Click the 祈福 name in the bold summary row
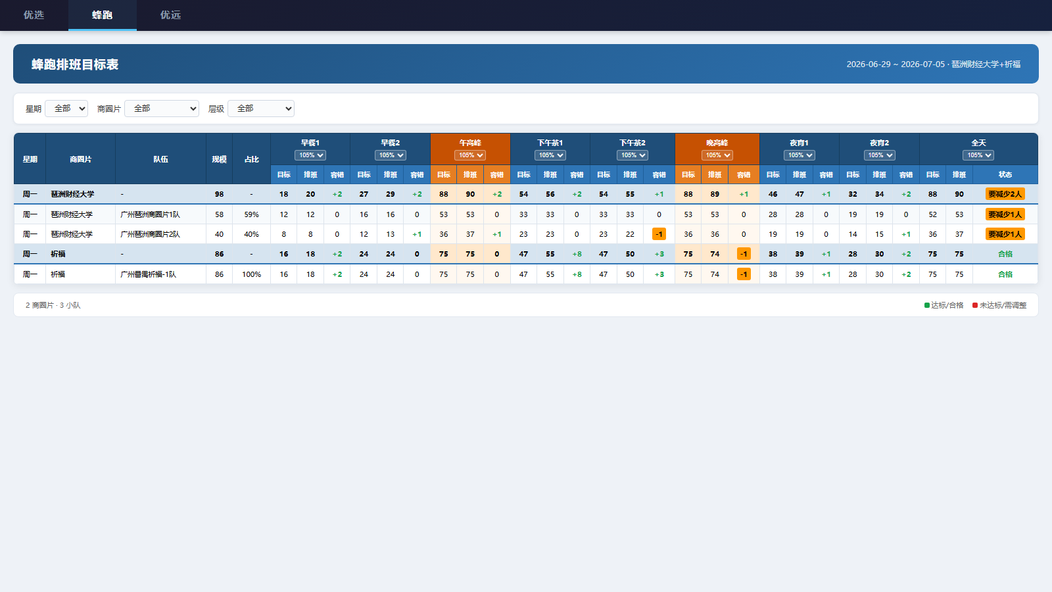 pyautogui.click(x=58, y=254)
